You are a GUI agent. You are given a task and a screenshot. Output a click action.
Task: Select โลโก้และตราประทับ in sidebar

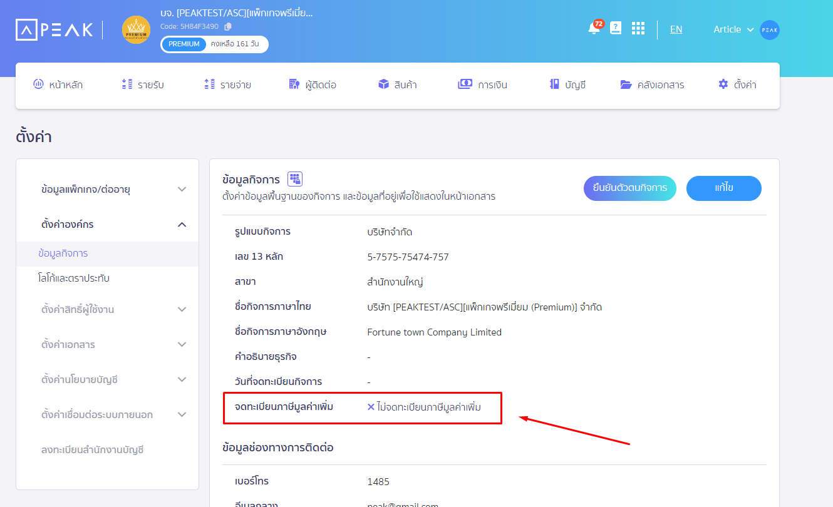(x=74, y=278)
